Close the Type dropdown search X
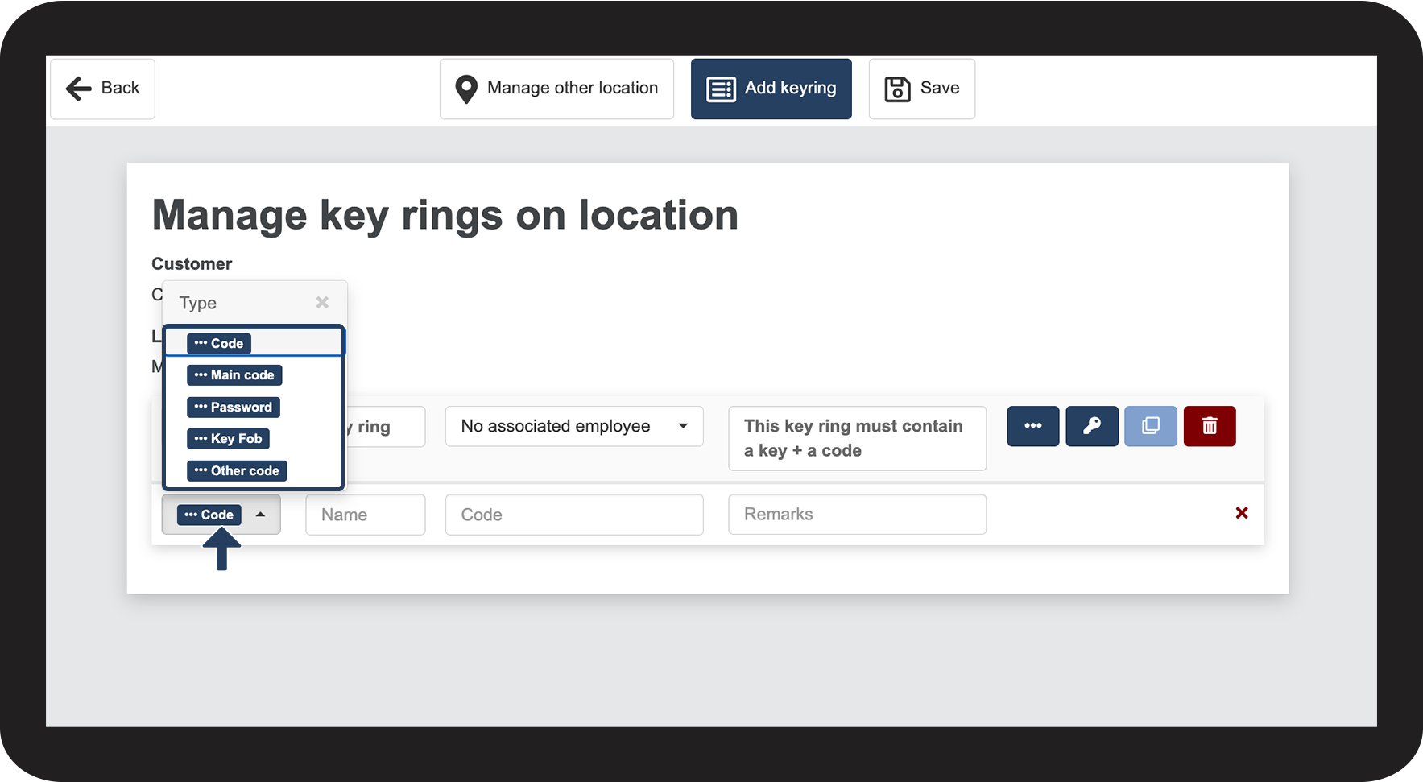 [x=322, y=303]
